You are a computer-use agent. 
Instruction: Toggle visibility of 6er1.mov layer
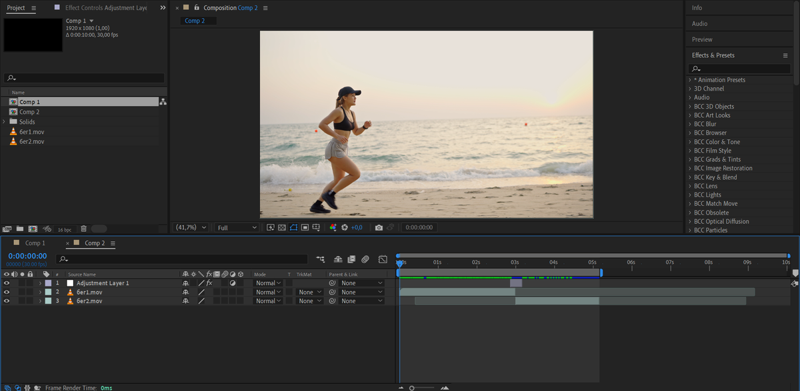[7, 292]
